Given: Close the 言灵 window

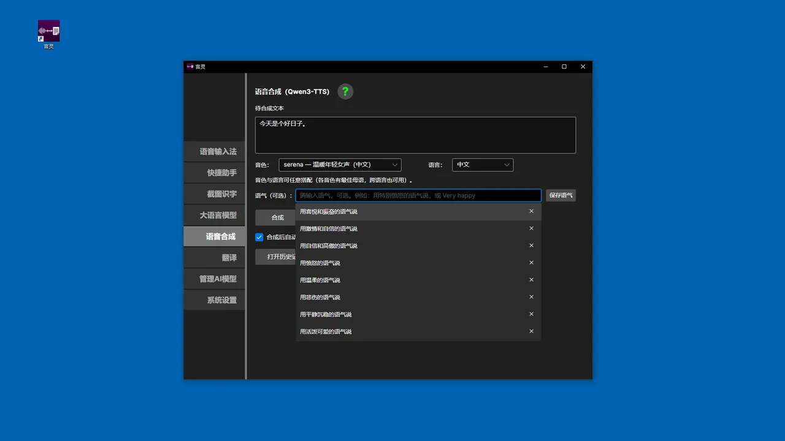Looking at the screenshot, I should coord(583,67).
